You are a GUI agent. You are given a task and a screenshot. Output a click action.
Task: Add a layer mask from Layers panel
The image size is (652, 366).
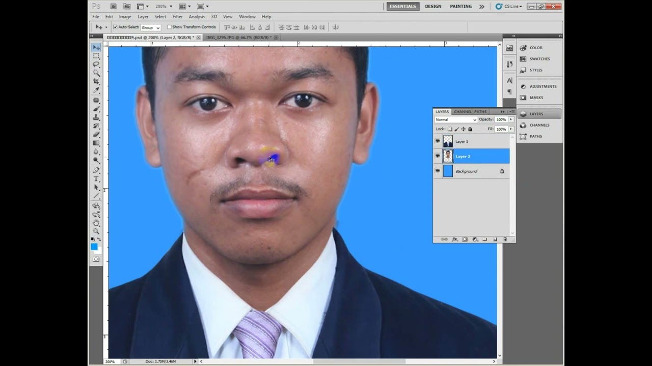465,239
